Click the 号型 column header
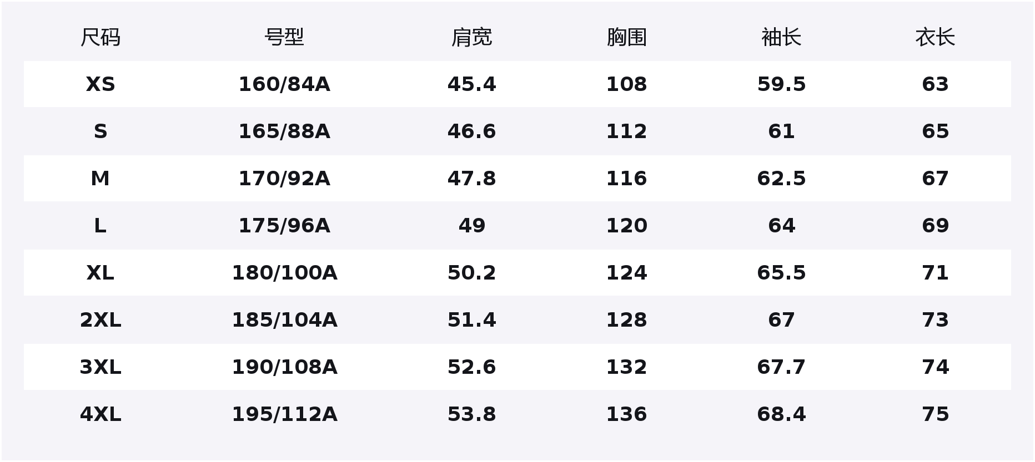 point(284,38)
